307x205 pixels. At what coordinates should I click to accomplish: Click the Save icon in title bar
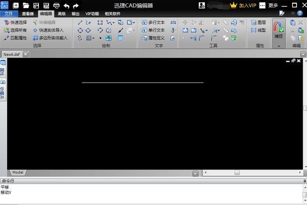(36, 6)
